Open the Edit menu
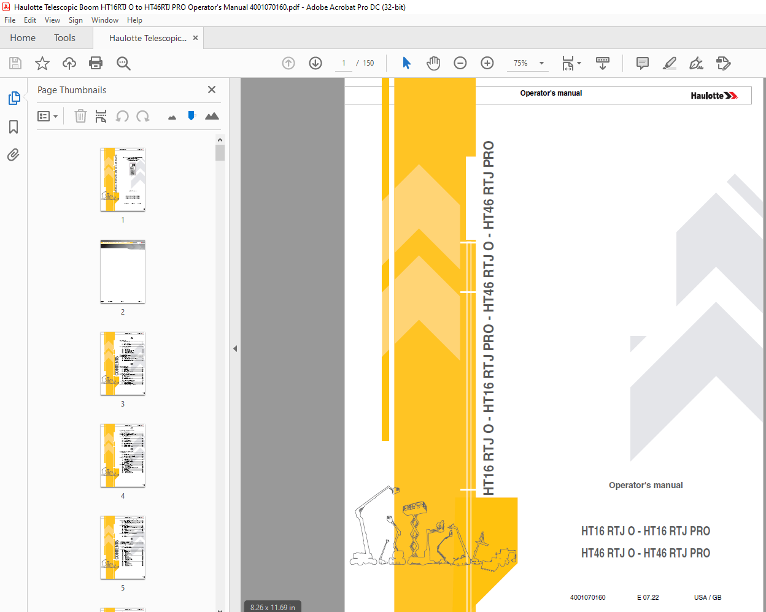 [x=30, y=20]
